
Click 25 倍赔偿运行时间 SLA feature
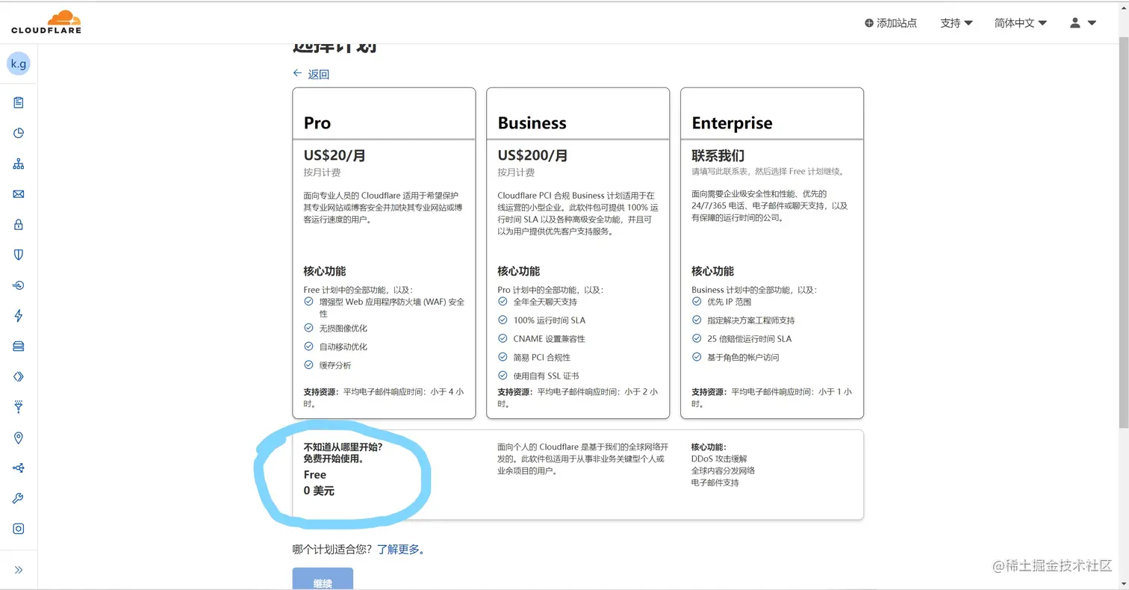point(749,339)
